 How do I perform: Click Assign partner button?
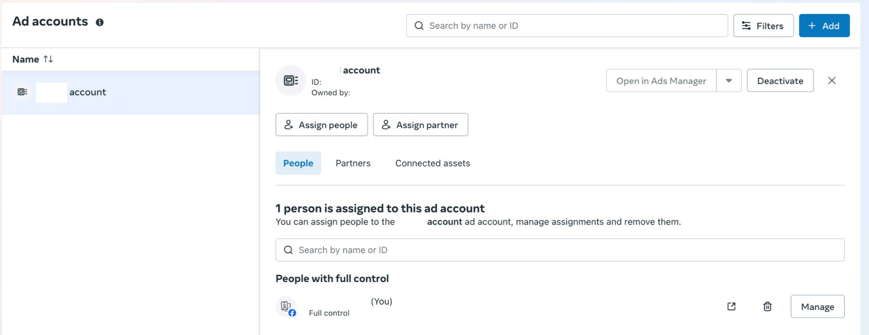click(420, 125)
